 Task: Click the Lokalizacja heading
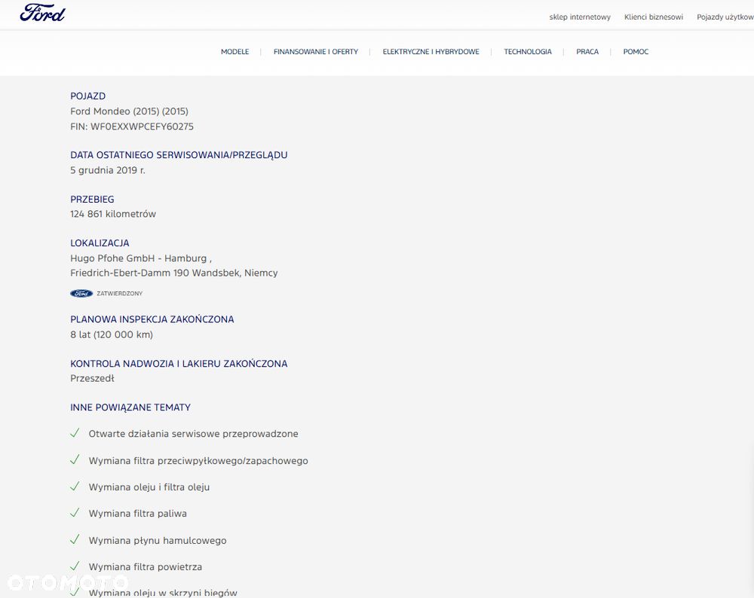100,243
